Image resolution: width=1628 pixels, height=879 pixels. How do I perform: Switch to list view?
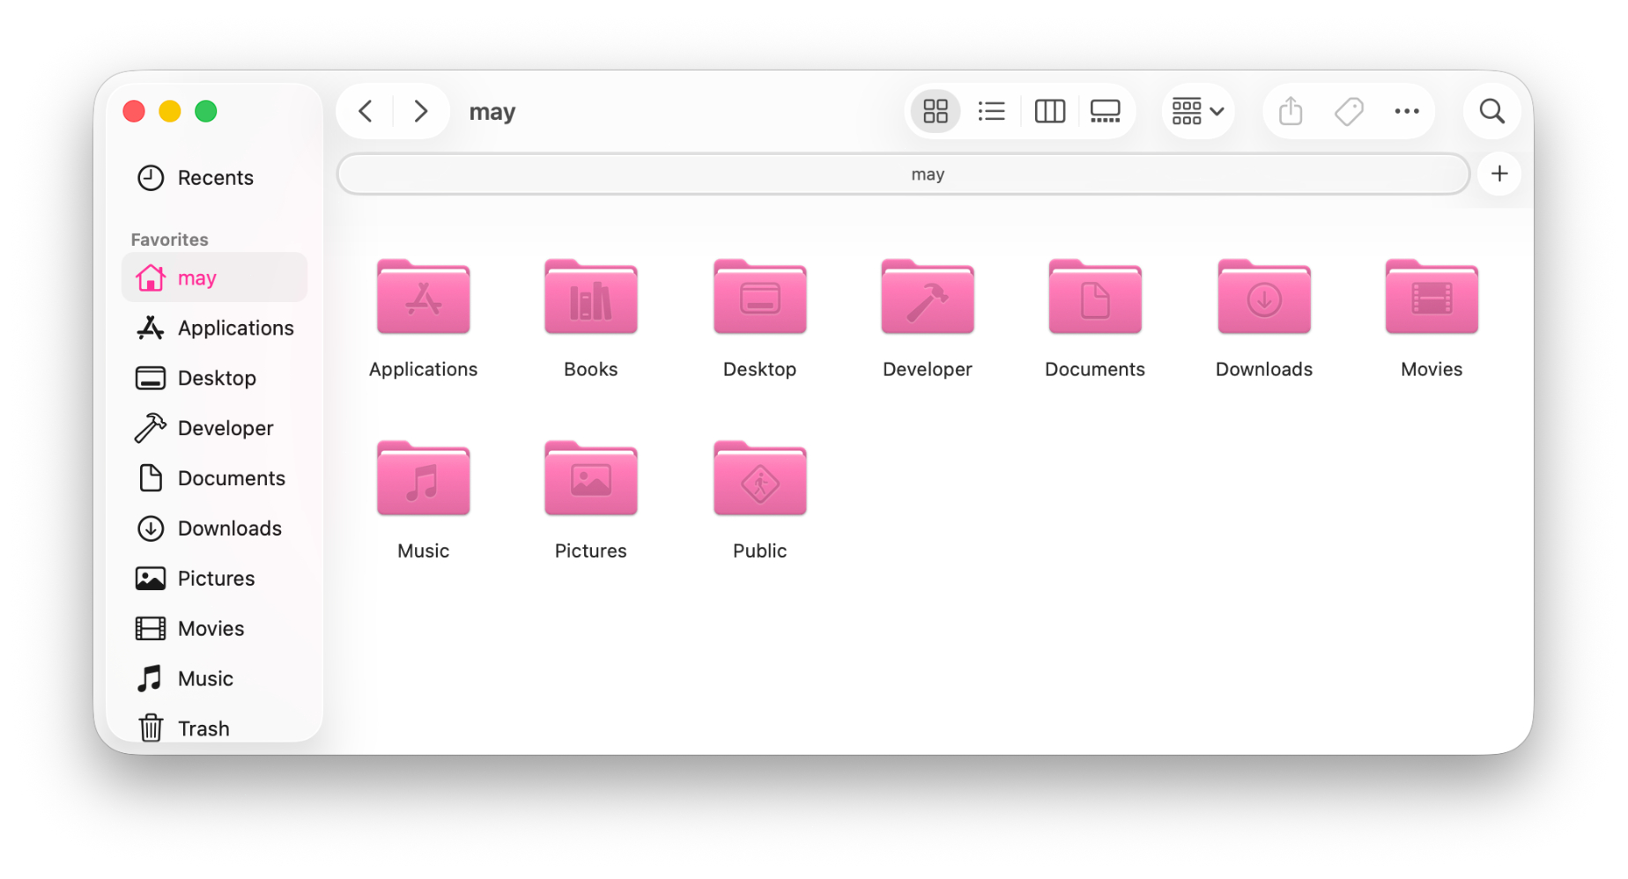[991, 112]
